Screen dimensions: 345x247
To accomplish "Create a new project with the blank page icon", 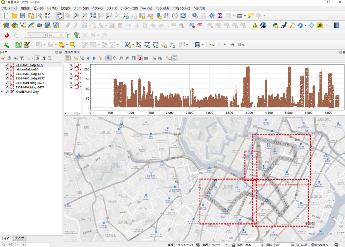I will pos(6,16).
